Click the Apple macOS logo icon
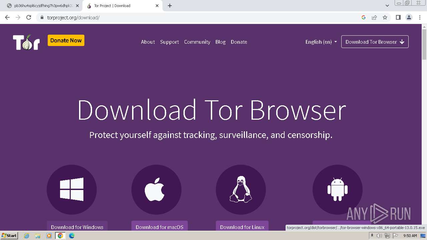Image resolution: width=427 pixels, height=240 pixels. (156, 189)
